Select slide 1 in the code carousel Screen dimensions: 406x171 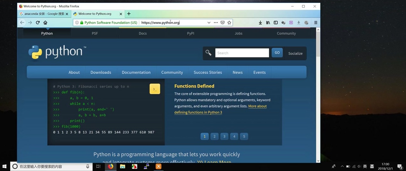pos(205,136)
